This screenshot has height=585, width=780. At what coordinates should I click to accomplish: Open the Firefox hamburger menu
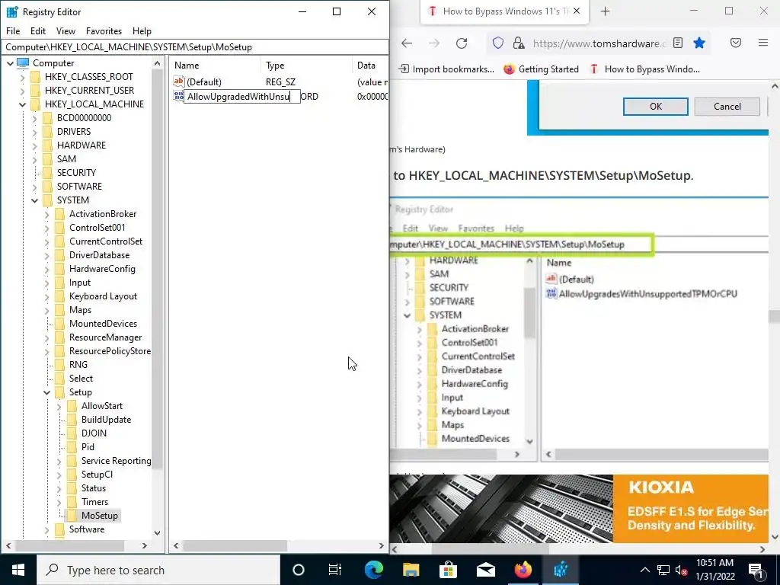[763, 43]
